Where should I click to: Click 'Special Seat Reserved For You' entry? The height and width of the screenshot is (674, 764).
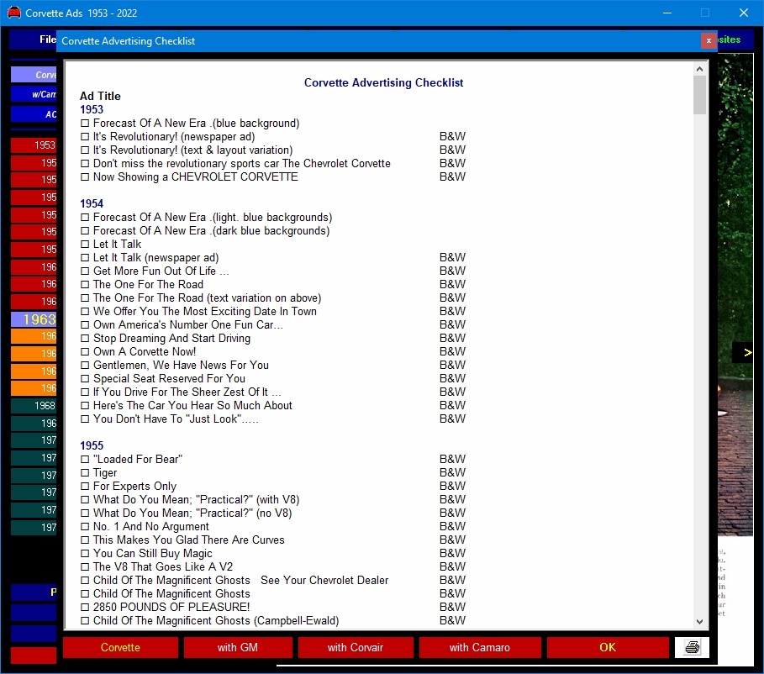pyautogui.click(x=169, y=379)
